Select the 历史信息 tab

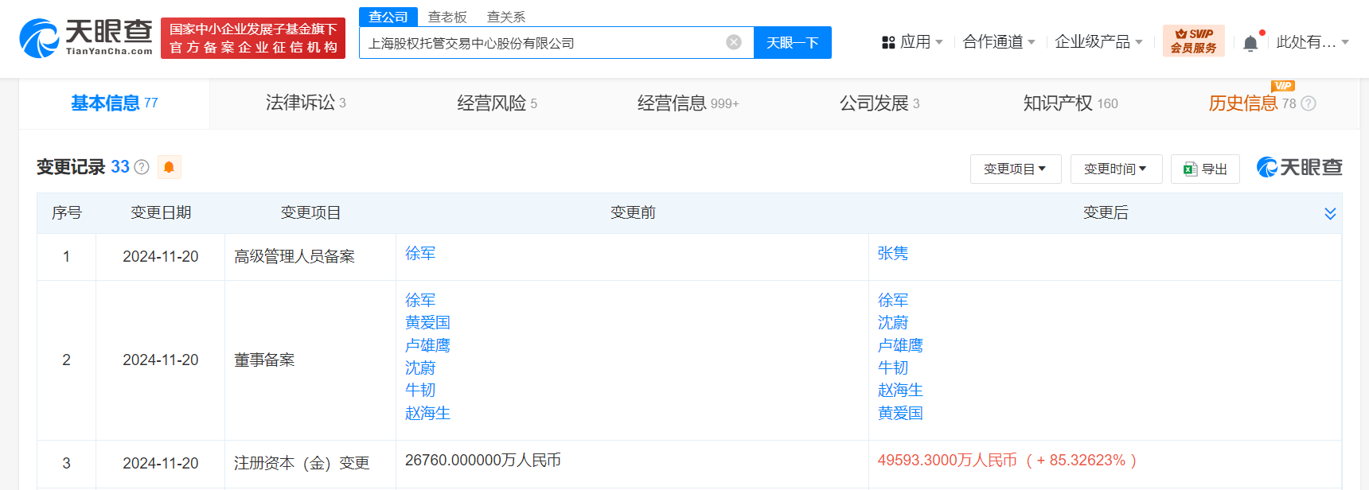point(1252,103)
